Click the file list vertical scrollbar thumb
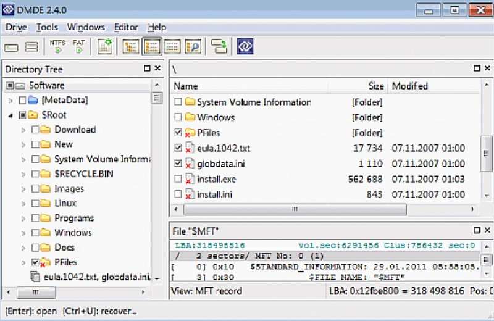This screenshot has width=494, height=321. coord(486,154)
